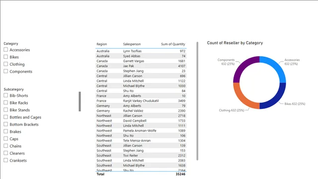The width and height of the screenshot is (318, 179).
Task: Select the Pamela Ansman-Wolfe cell
Action: [x=140, y=130]
